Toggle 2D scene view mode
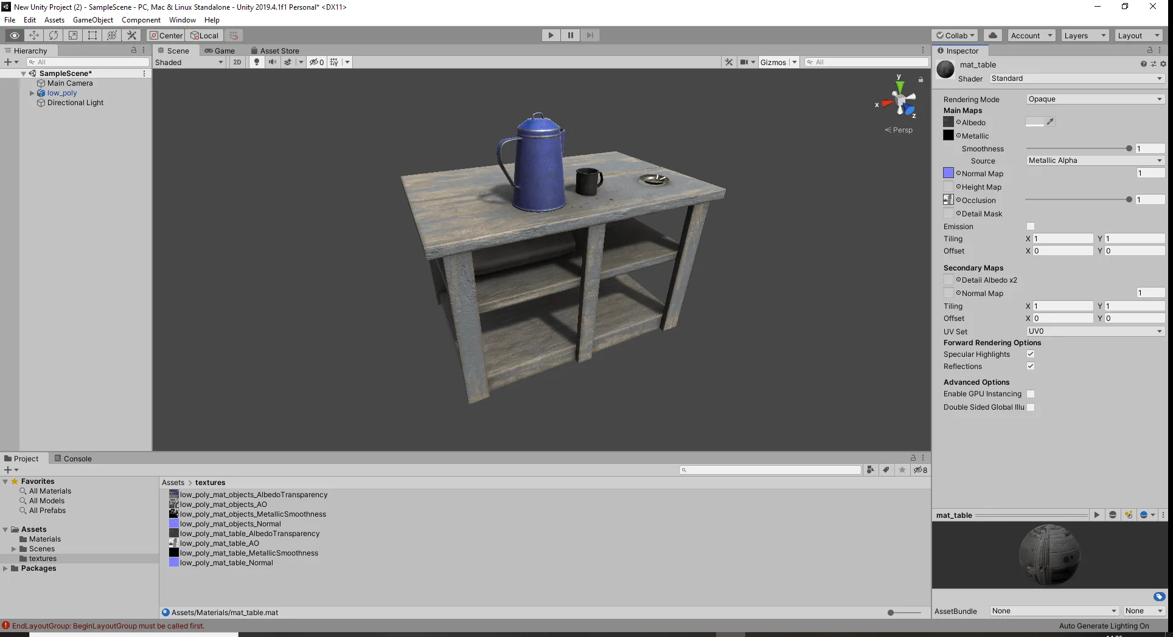Screen dimensions: 1173x637 (x=237, y=62)
